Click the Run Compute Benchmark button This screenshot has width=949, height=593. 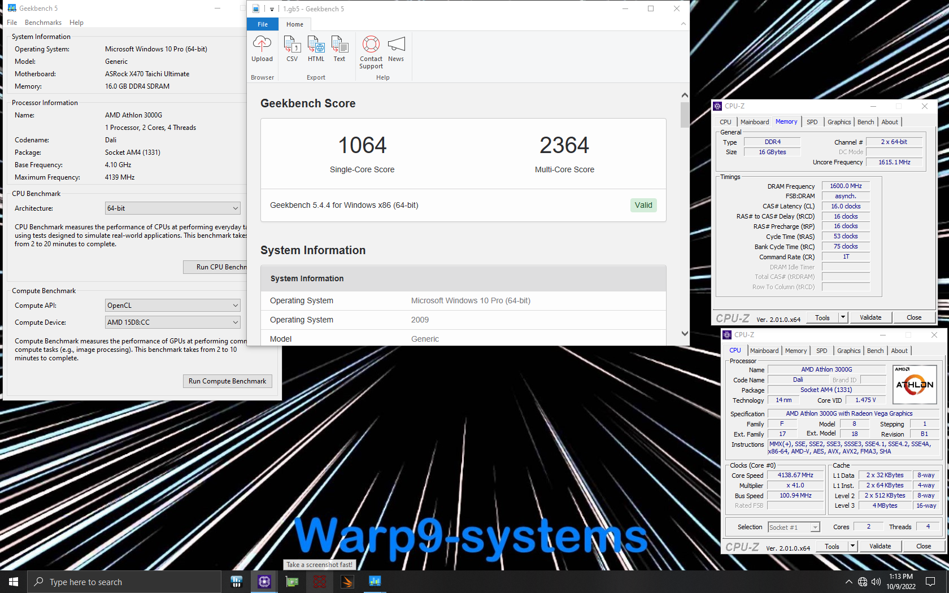tap(227, 381)
